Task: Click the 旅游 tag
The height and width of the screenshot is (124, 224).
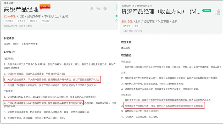Action: (136, 26)
